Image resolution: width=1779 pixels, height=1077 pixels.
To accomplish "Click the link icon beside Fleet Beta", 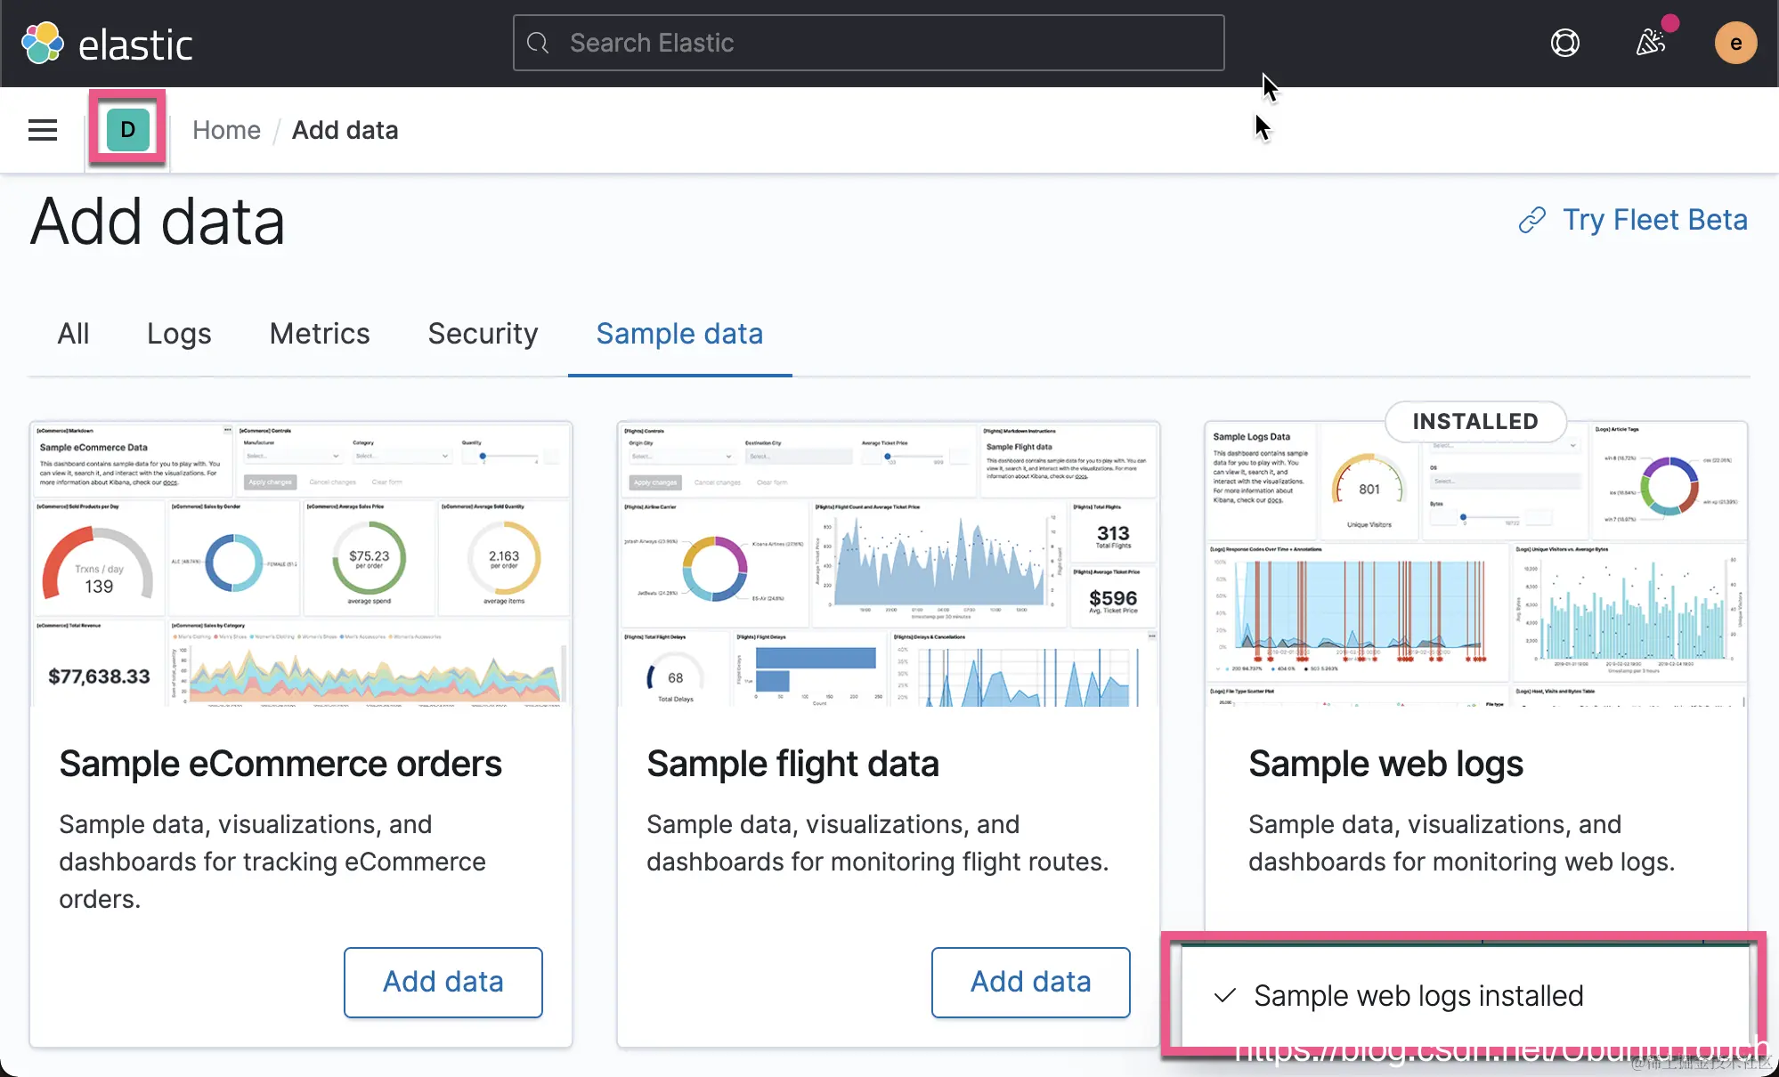I will [x=1532, y=220].
